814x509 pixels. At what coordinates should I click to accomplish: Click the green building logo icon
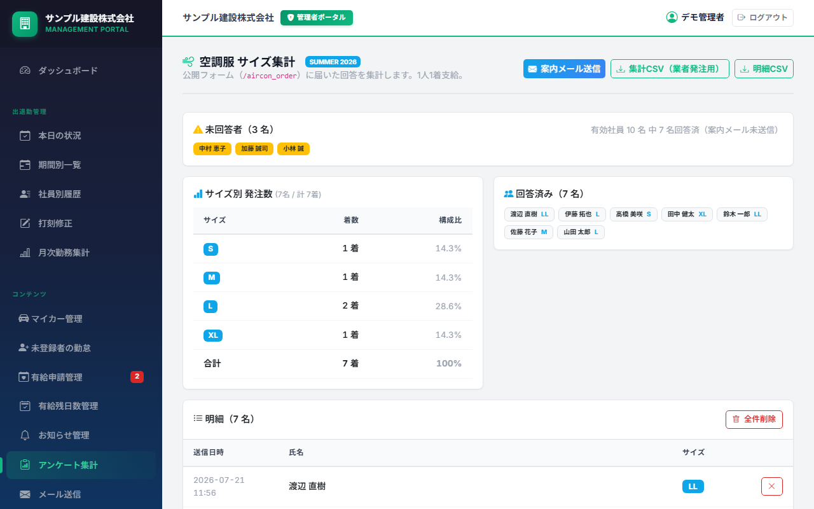[x=25, y=24]
